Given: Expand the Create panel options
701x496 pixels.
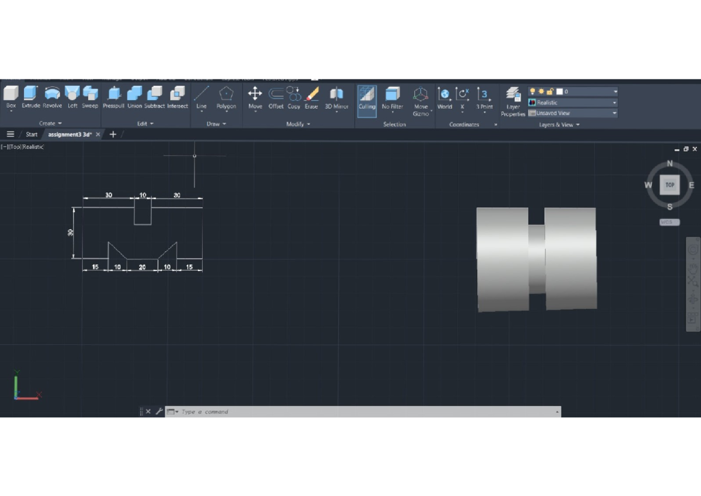Looking at the screenshot, I should click(x=50, y=123).
